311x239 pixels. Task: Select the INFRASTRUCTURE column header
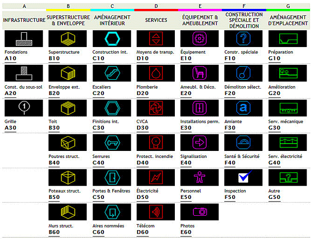tap(24, 20)
